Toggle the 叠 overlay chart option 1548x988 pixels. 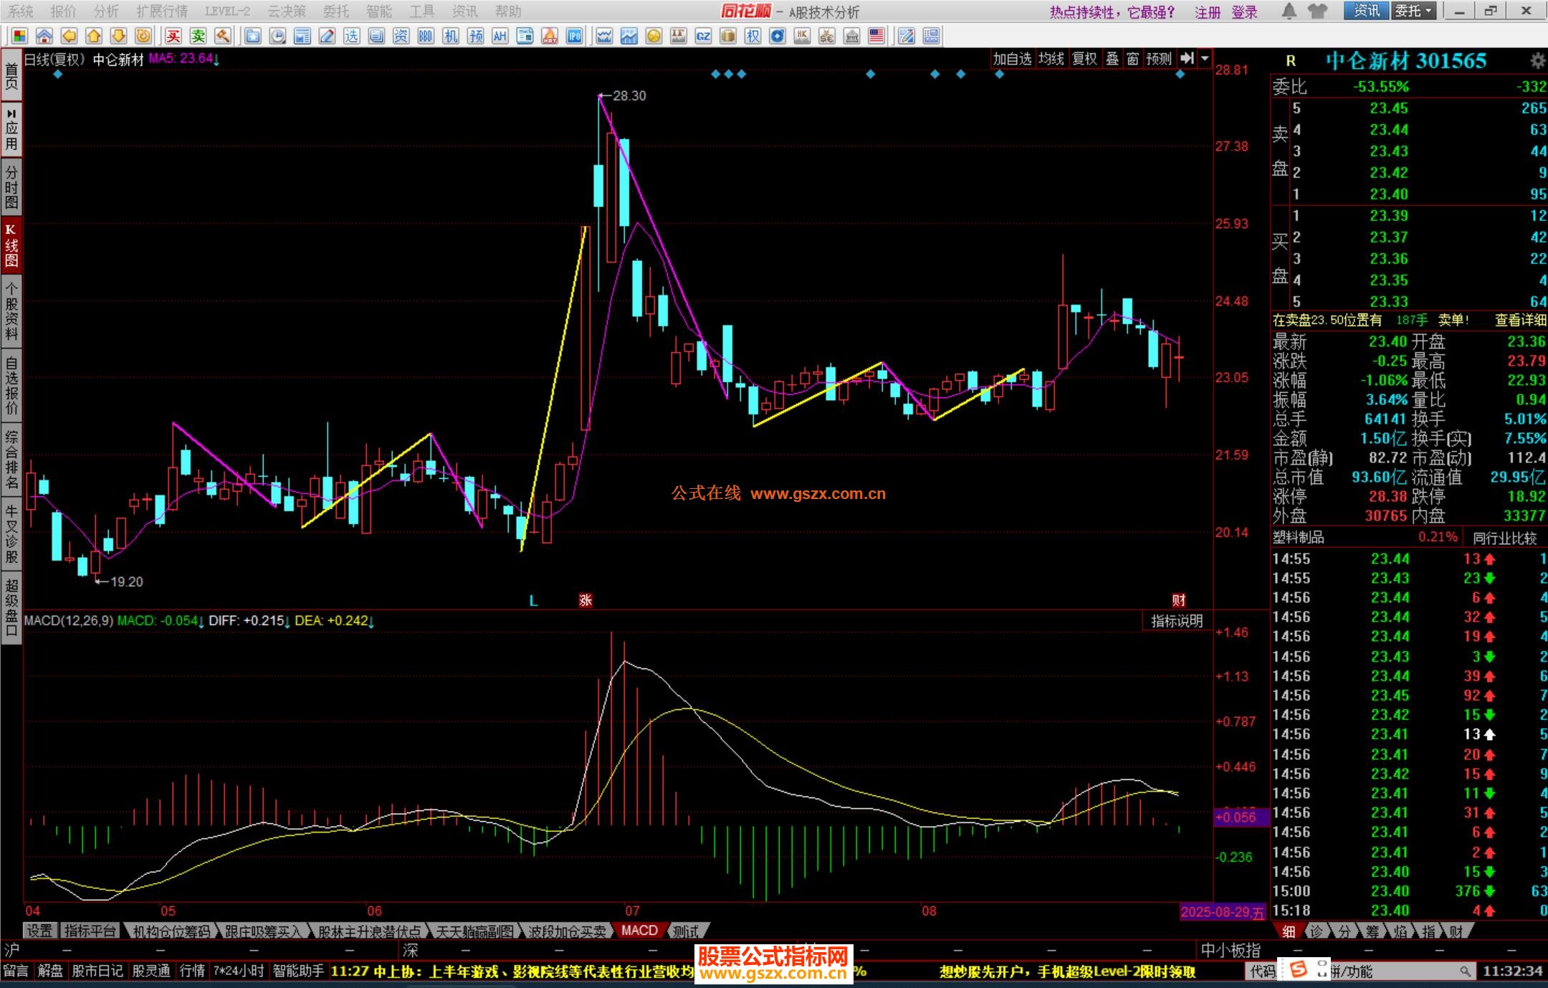pyautogui.click(x=1112, y=59)
